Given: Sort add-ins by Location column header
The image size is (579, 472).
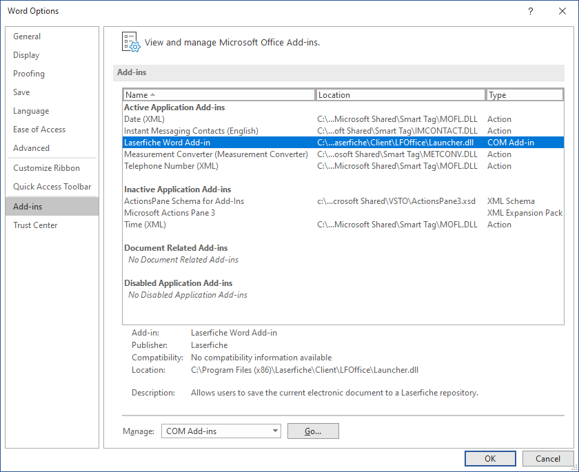Looking at the screenshot, I should pyautogui.click(x=400, y=95).
